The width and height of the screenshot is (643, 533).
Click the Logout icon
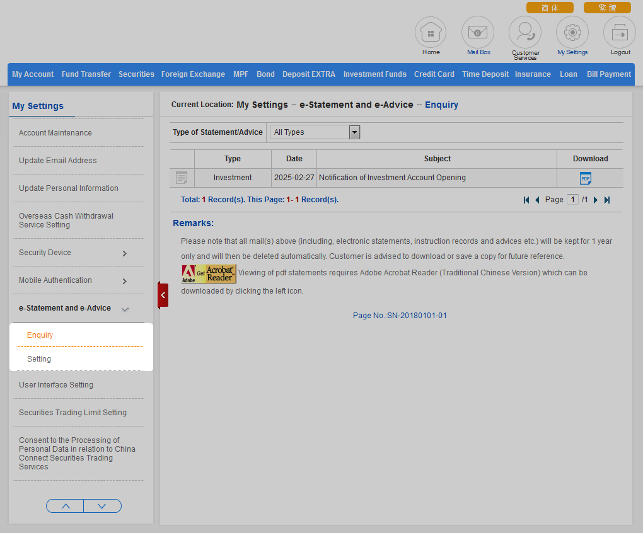point(620,32)
